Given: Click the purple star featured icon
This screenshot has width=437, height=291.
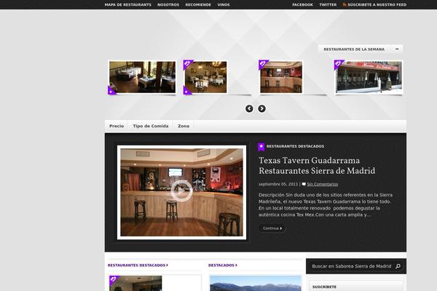Looking at the screenshot, I should [261, 146].
